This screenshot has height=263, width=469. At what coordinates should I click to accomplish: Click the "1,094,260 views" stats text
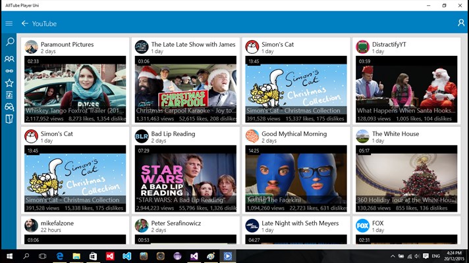[265, 208]
